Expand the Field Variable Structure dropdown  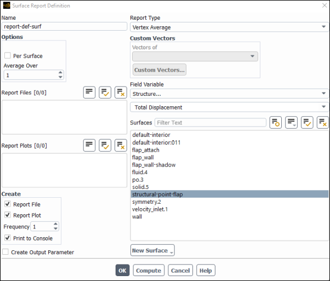[229, 94]
